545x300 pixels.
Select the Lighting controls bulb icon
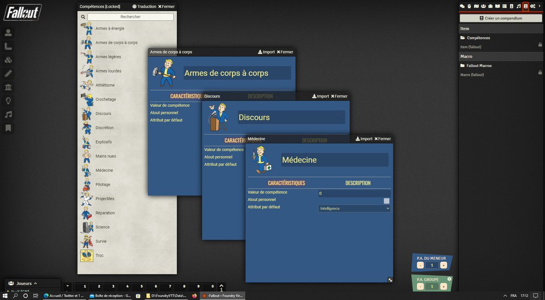[x=8, y=101]
